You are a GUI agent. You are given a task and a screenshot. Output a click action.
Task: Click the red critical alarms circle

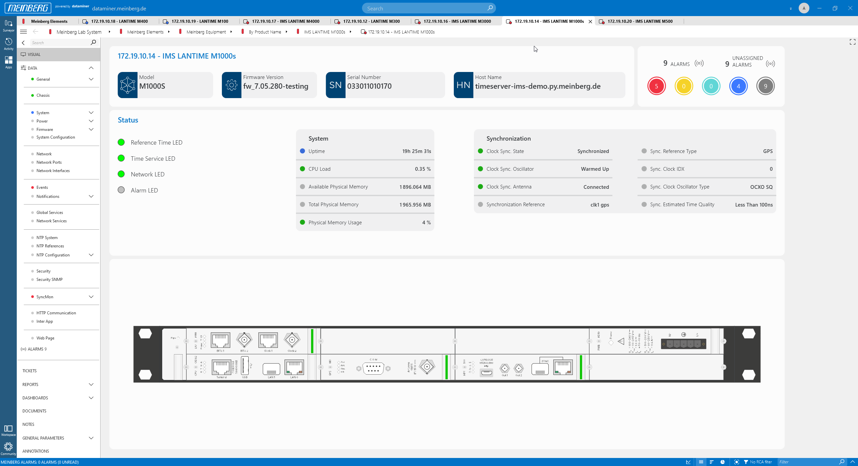[x=656, y=86]
